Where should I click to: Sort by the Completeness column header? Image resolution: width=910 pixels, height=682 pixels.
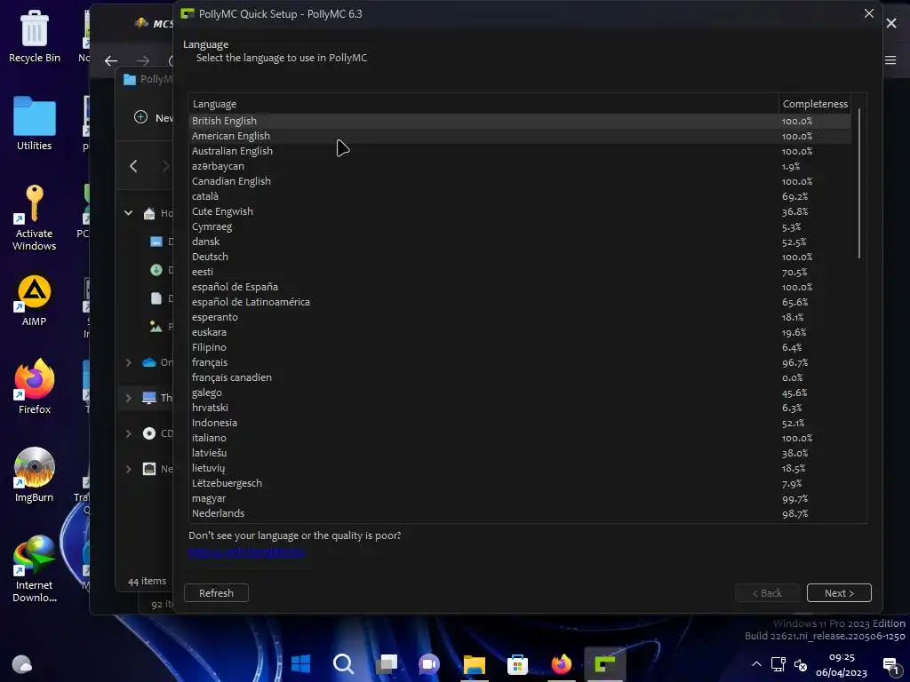[815, 104]
